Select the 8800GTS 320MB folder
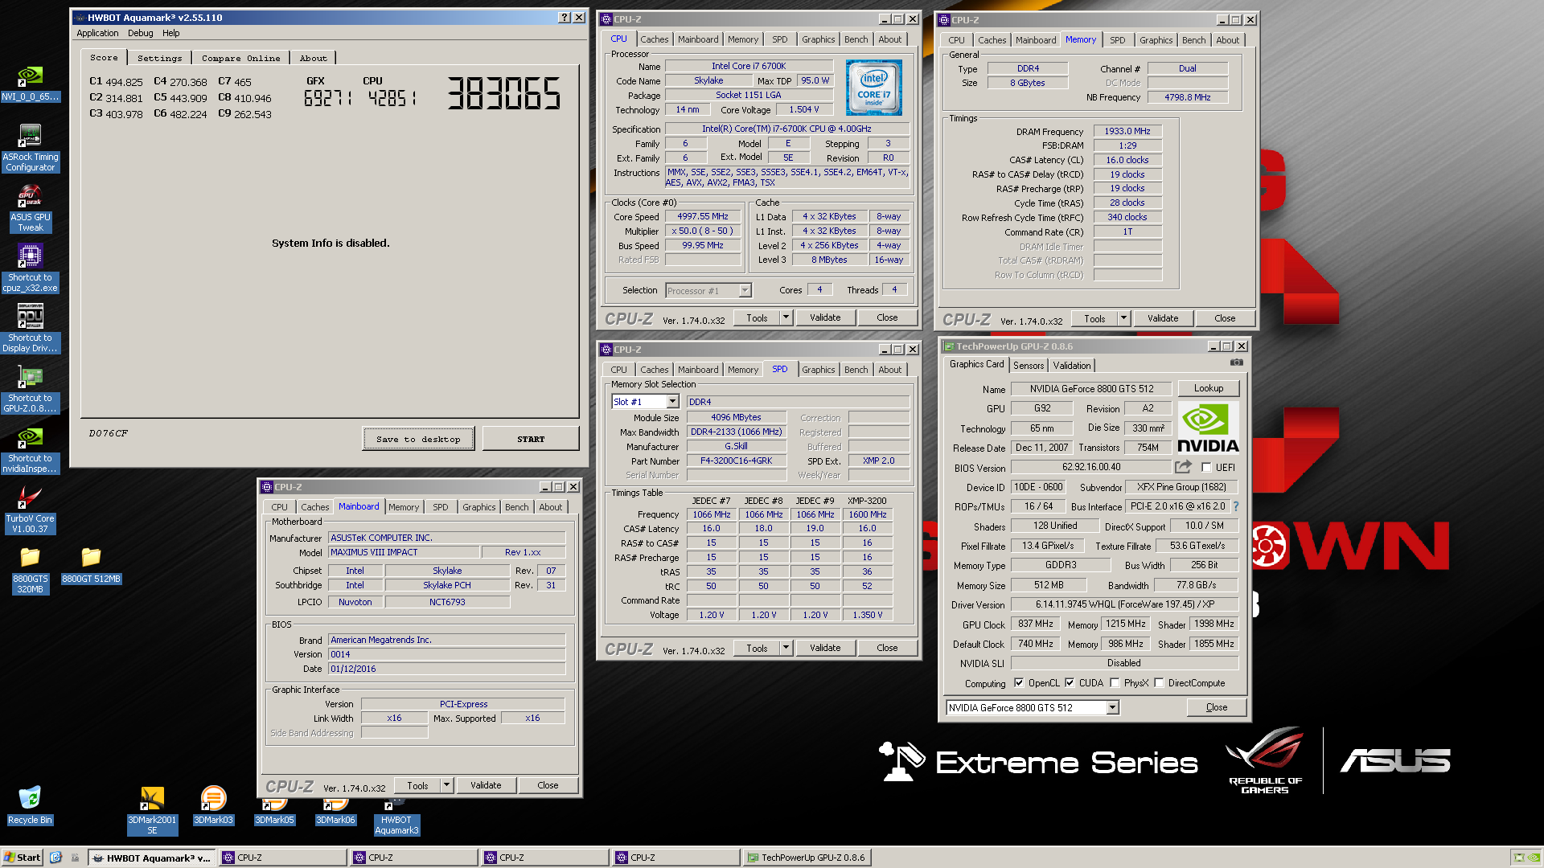 [30, 570]
